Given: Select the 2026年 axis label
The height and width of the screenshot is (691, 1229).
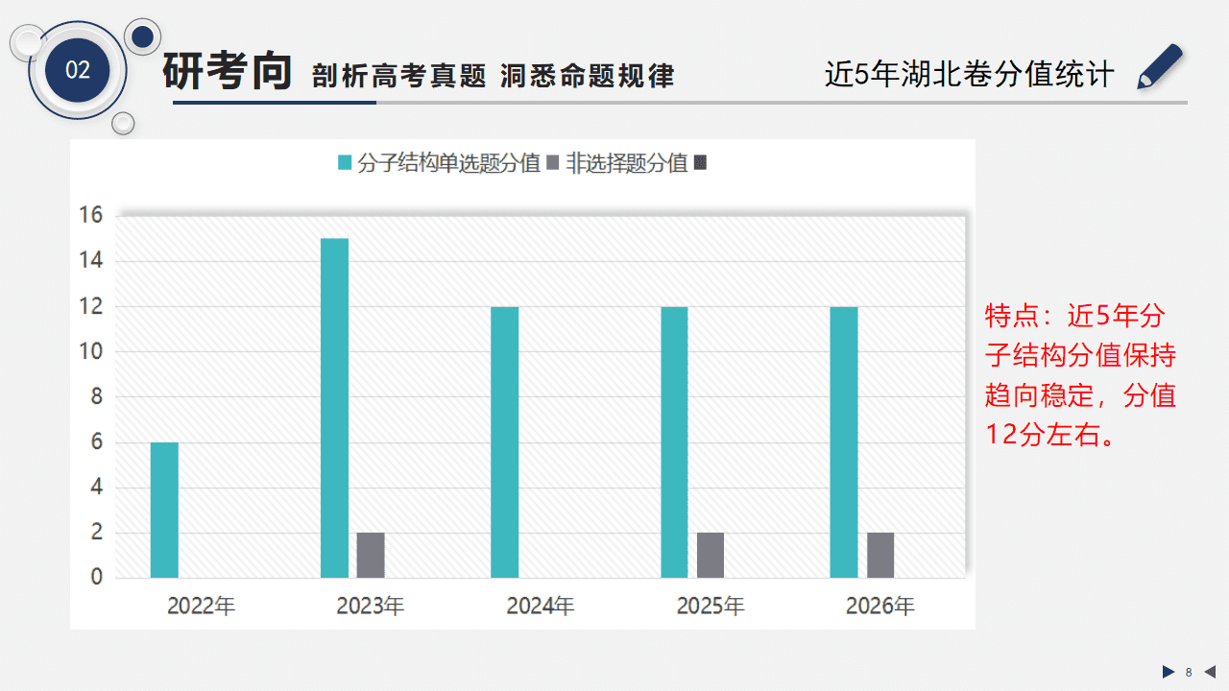Looking at the screenshot, I should coord(880,607).
